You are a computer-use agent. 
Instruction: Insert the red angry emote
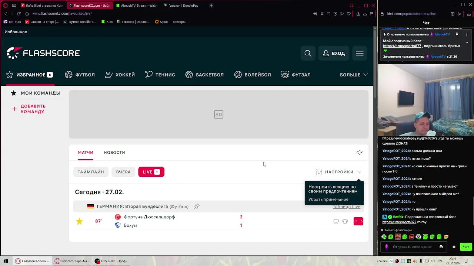411,237
